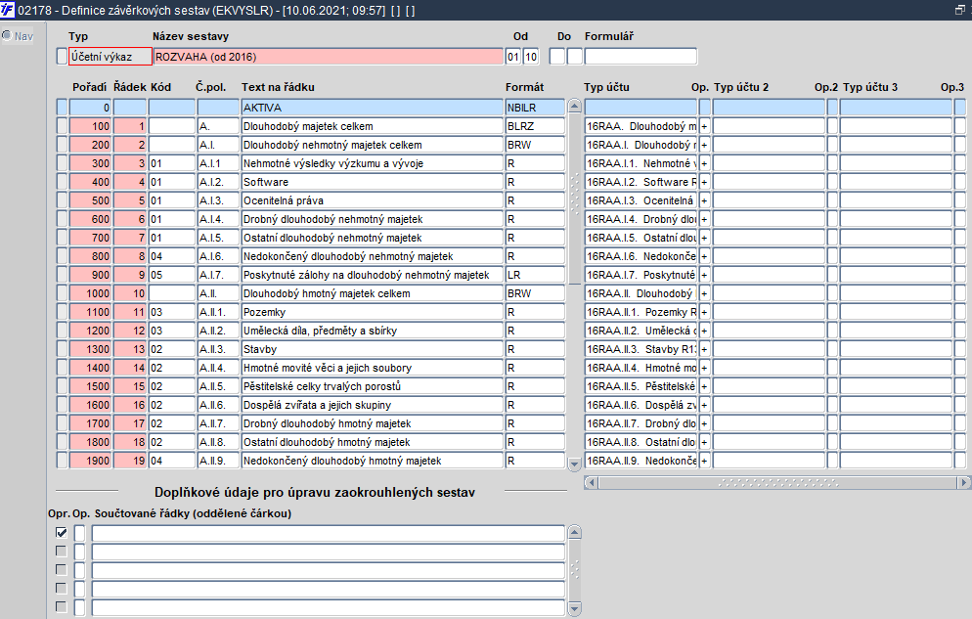Click the right arrow of the horizontal scrollbar
This screenshot has height=619, width=972.
(x=963, y=482)
